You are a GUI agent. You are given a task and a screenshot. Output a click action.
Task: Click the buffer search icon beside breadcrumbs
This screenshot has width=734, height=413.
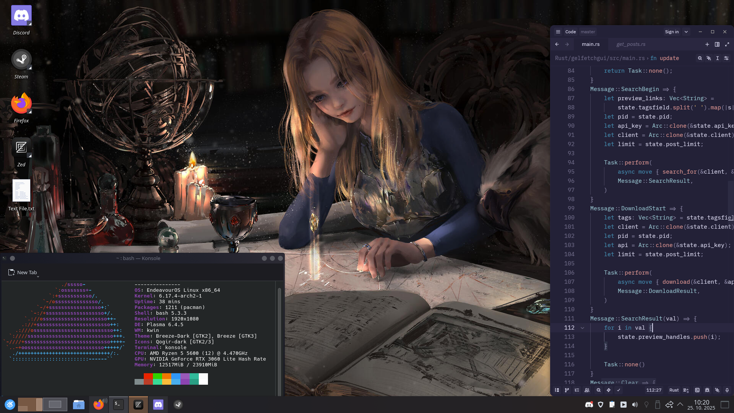click(x=700, y=58)
